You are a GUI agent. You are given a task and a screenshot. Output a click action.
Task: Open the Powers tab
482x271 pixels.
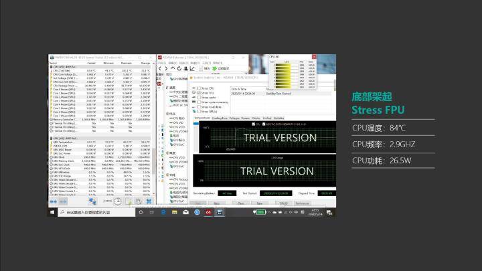(245, 118)
